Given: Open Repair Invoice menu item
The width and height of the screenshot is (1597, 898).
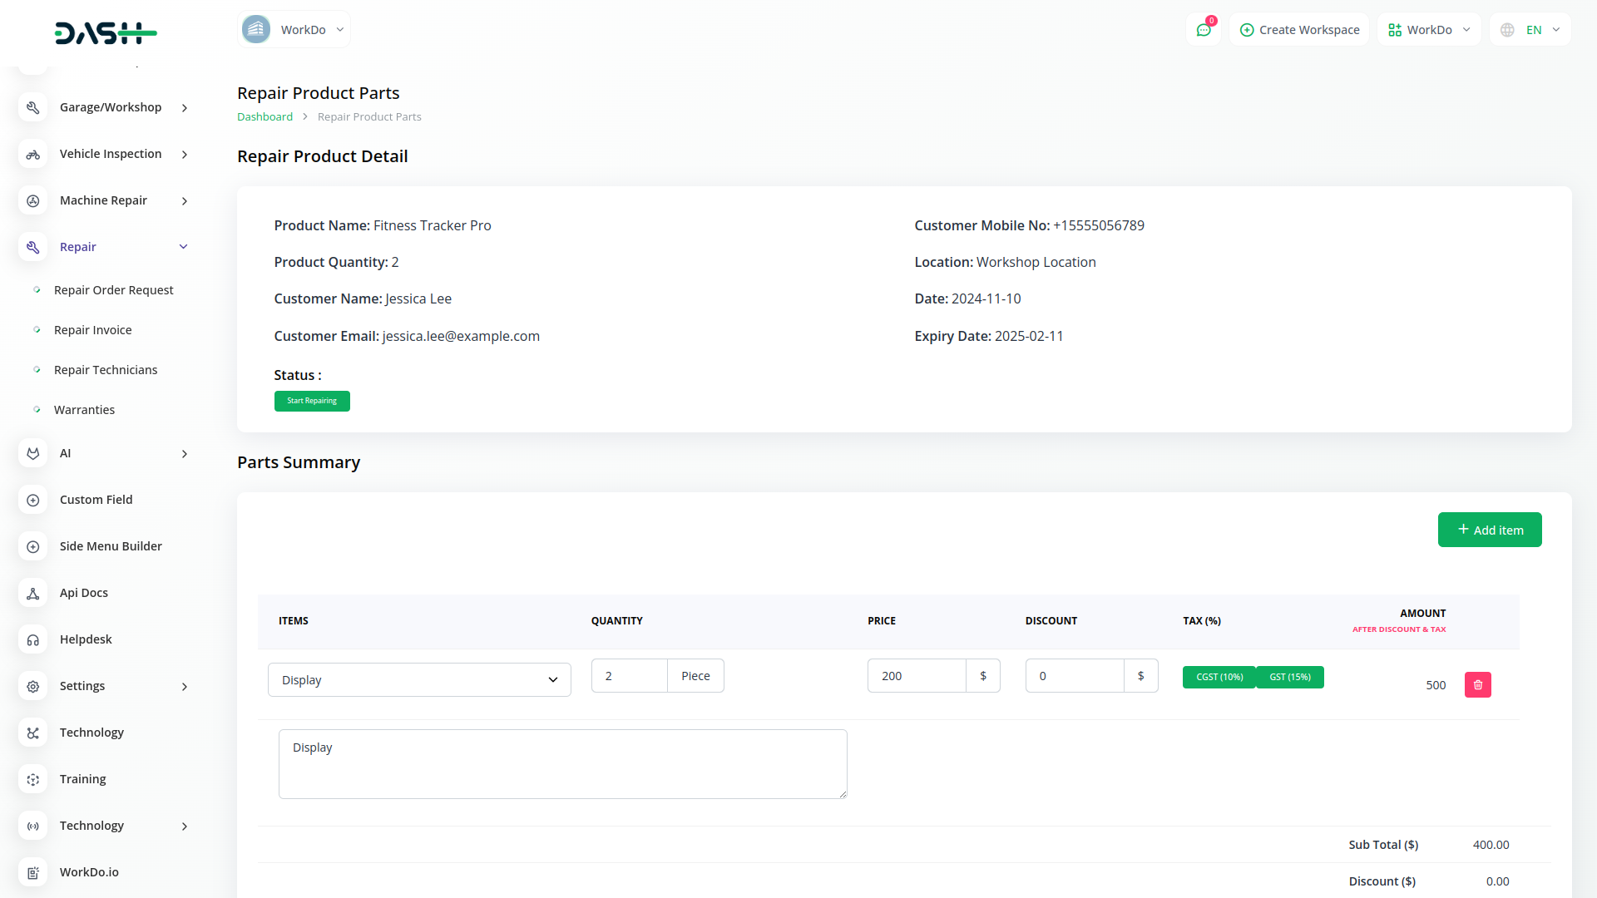Looking at the screenshot, I should [x=93, y=330].
